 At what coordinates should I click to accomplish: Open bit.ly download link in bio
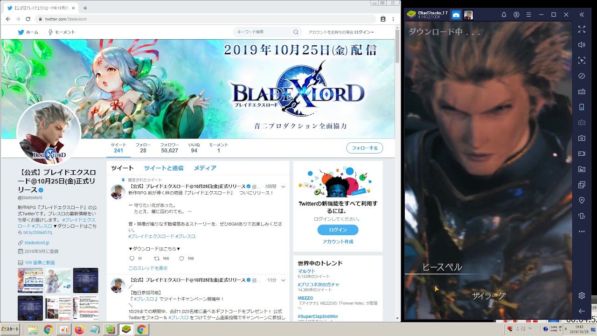38,232
